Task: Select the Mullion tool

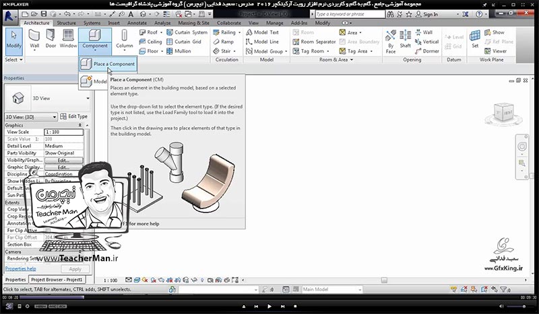Action: click(x=179, y=51)
